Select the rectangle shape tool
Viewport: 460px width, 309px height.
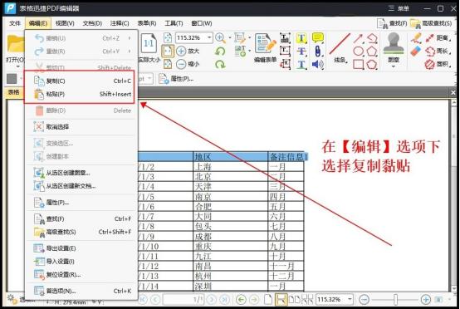point(358,64)
